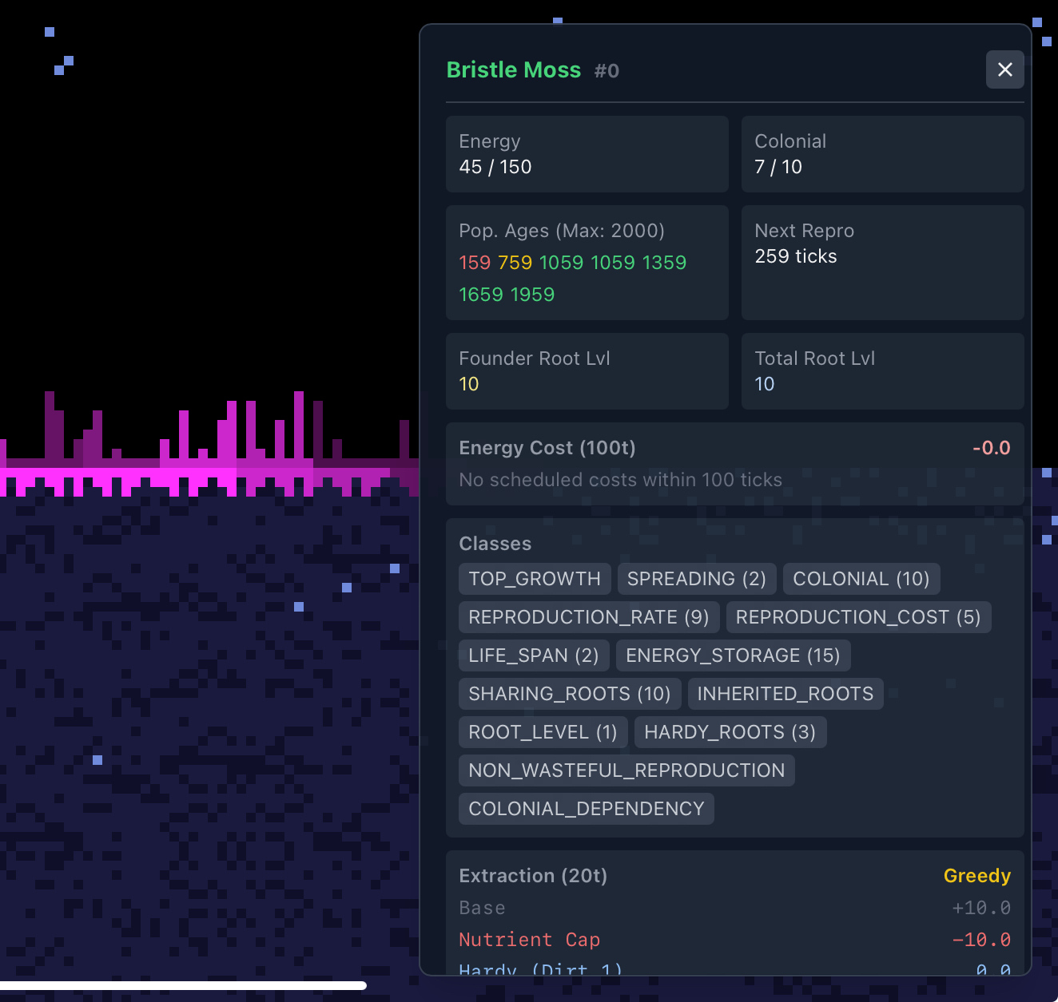This screenshot has width=1058, height=1002.
Task: Click the COLONIAL_DEPENDENCY class tag
Action: [x=586, y=809]
